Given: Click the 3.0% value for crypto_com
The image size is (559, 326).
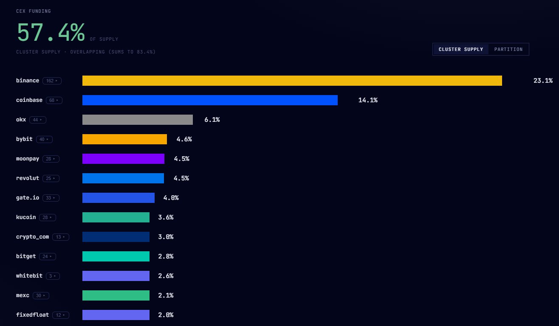Looking at the screenshot, I should pyautogui.click(x=166, y=237).
